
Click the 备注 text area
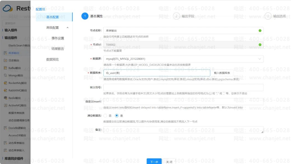click(x=183, y=130)
